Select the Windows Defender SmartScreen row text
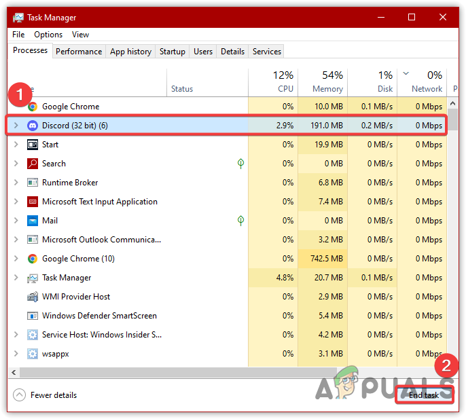 click(x=99, y=316)
